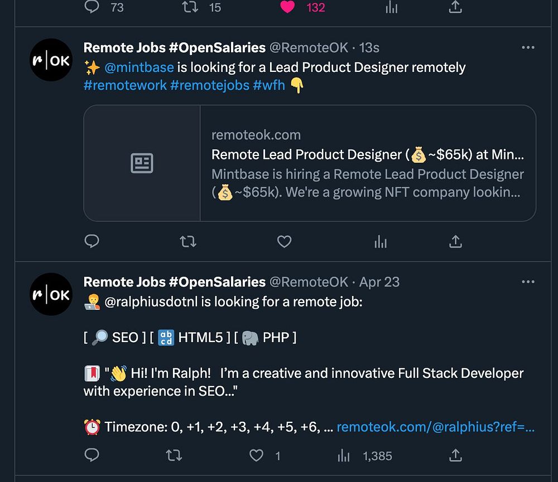
Task: View analytics for the Mintbase tweet
Action: [x=381, y=241]
